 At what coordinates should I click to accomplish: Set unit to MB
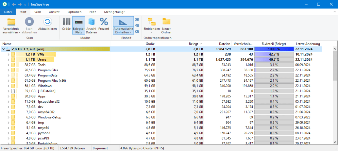point(137,26)
